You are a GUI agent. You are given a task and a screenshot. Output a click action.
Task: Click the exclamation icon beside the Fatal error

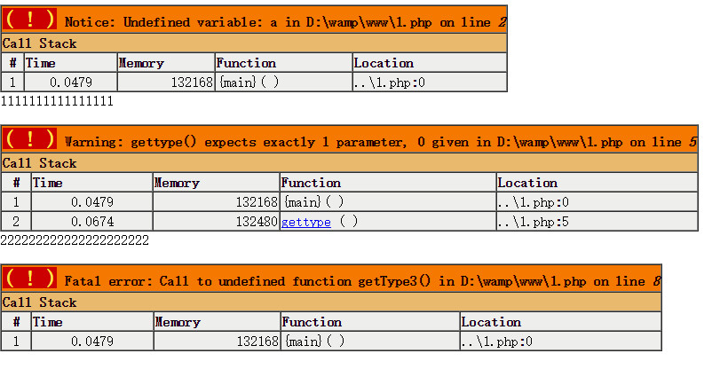(x=30, y=279)
